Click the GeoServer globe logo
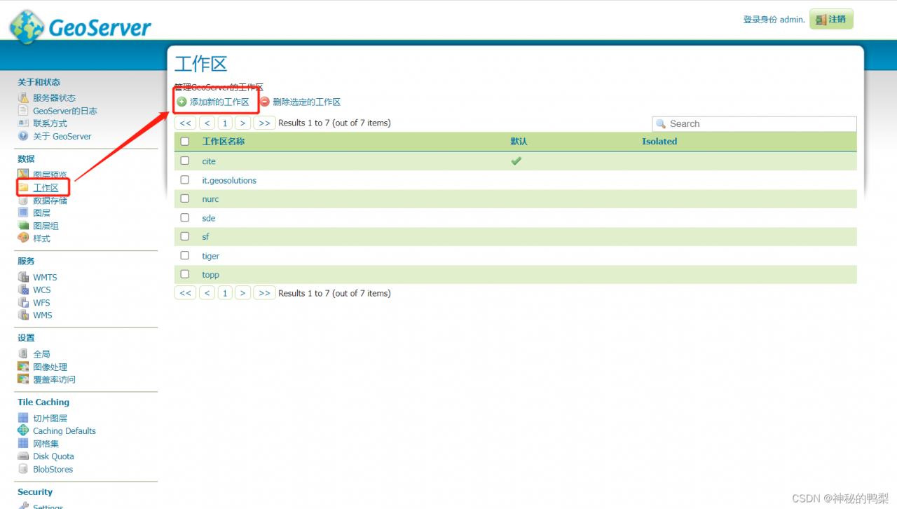897x509 pixels. click(27, 27)
